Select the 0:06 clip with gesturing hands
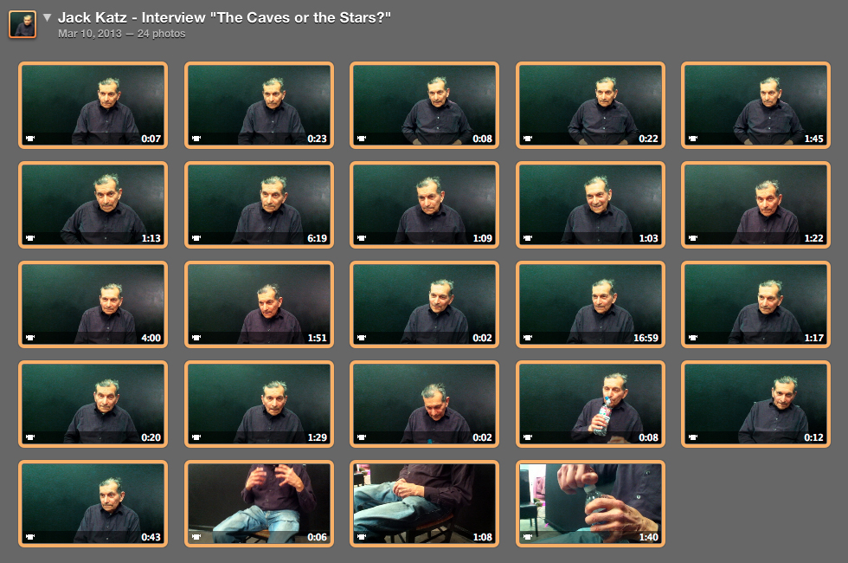848x563 pixels. (x=259, y=503)
